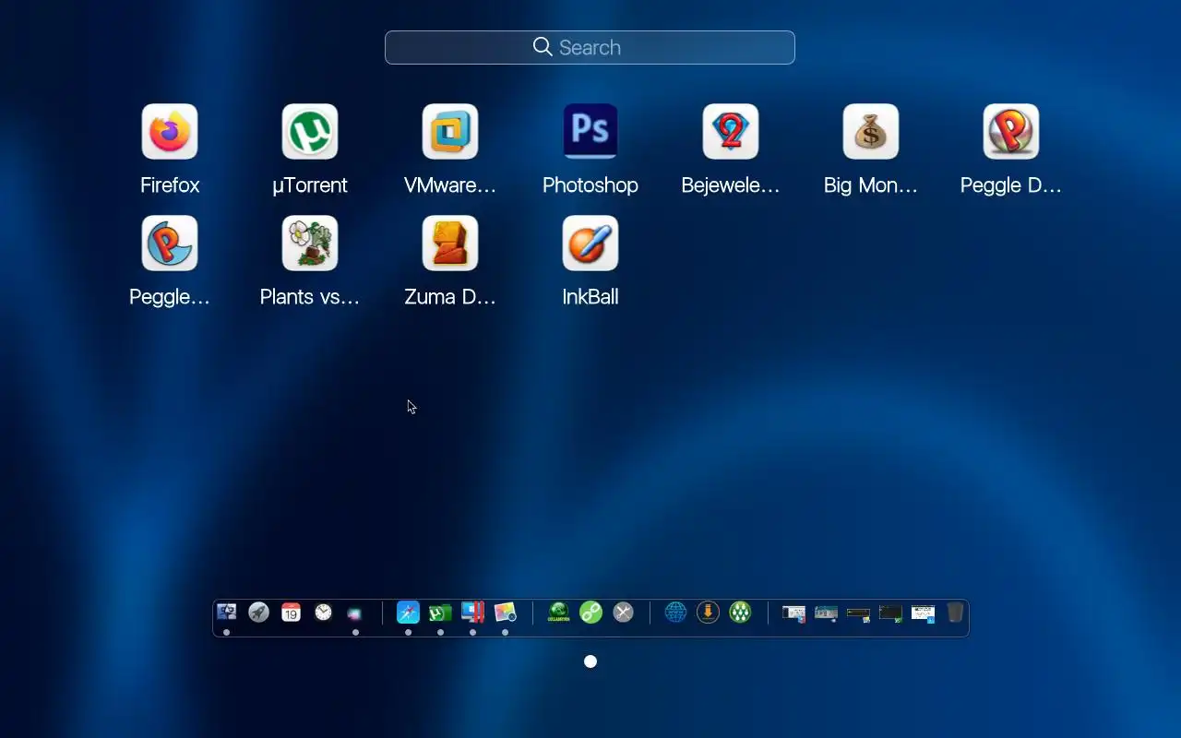Screen dimensions: 1181x738
Task: Select the white page indicator dot
Action: point(590,661)
